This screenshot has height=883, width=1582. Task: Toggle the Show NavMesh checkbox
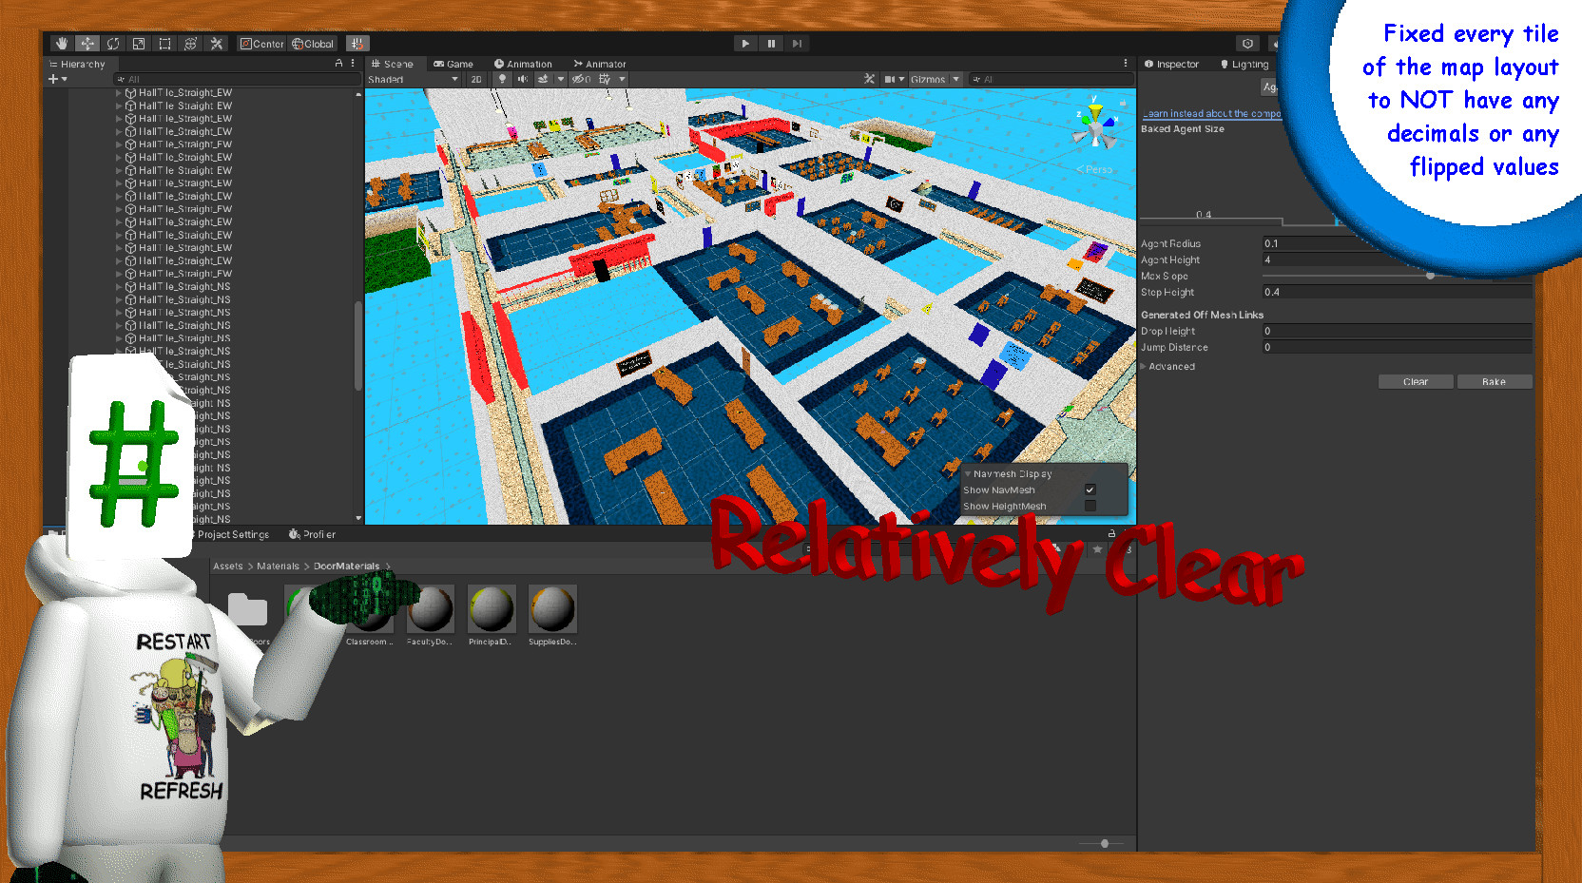click(x=1090, y=489)
